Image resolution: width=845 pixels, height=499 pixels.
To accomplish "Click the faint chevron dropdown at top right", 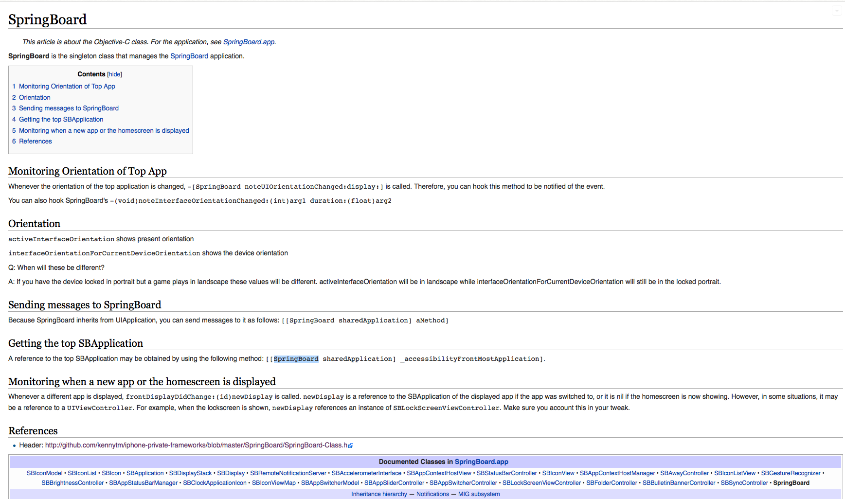I will click(x=836, y=10).
